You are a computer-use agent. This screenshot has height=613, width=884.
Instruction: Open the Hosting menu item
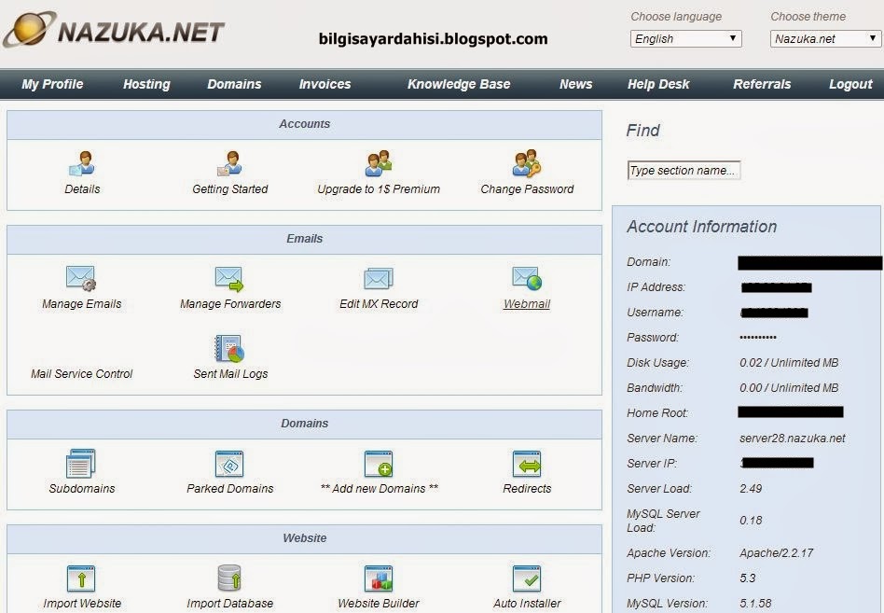click(146, 84)
